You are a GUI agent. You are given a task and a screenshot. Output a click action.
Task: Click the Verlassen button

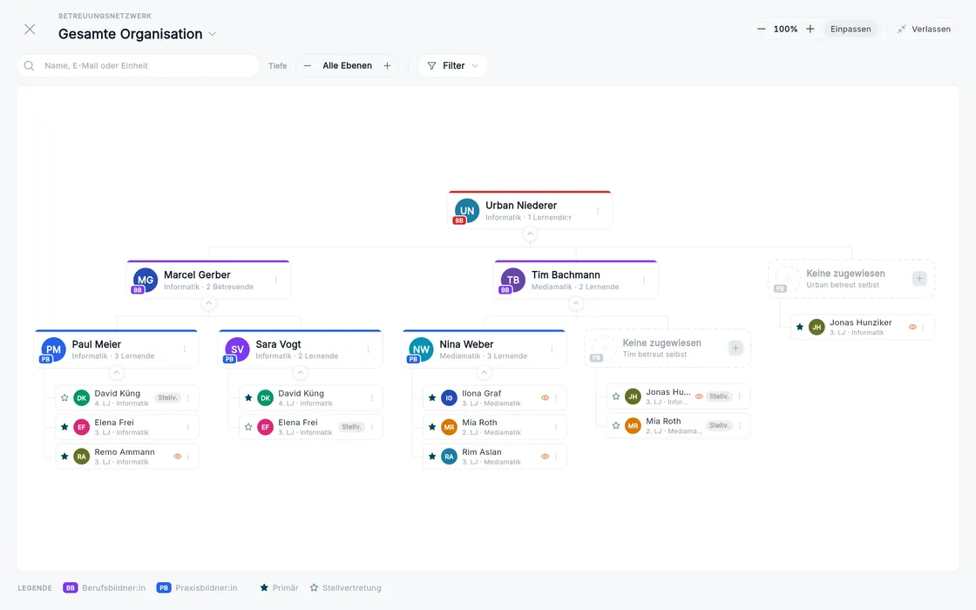coord(924,30)
